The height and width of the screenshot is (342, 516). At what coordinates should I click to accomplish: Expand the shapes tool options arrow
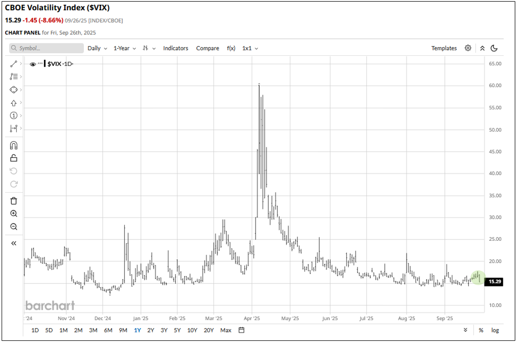pyautogui.click(x=21, y=90)
